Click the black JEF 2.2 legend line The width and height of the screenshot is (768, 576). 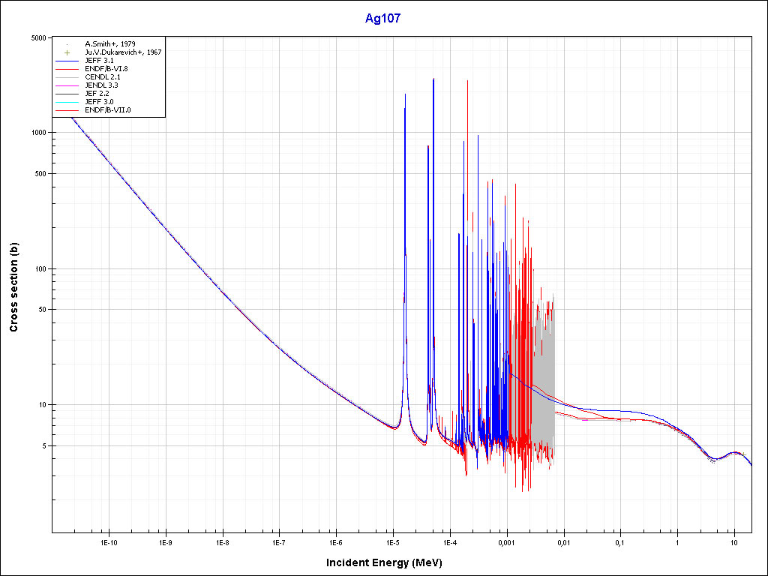pyautogui.click(x=67, y=94)
